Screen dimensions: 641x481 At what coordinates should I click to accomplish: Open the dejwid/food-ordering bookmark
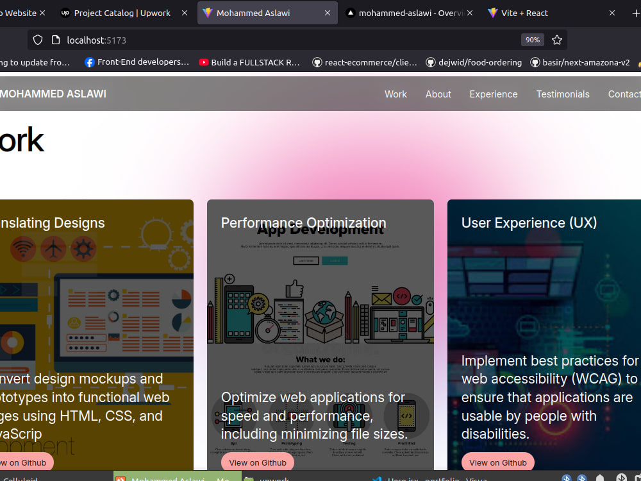point(474,62)
